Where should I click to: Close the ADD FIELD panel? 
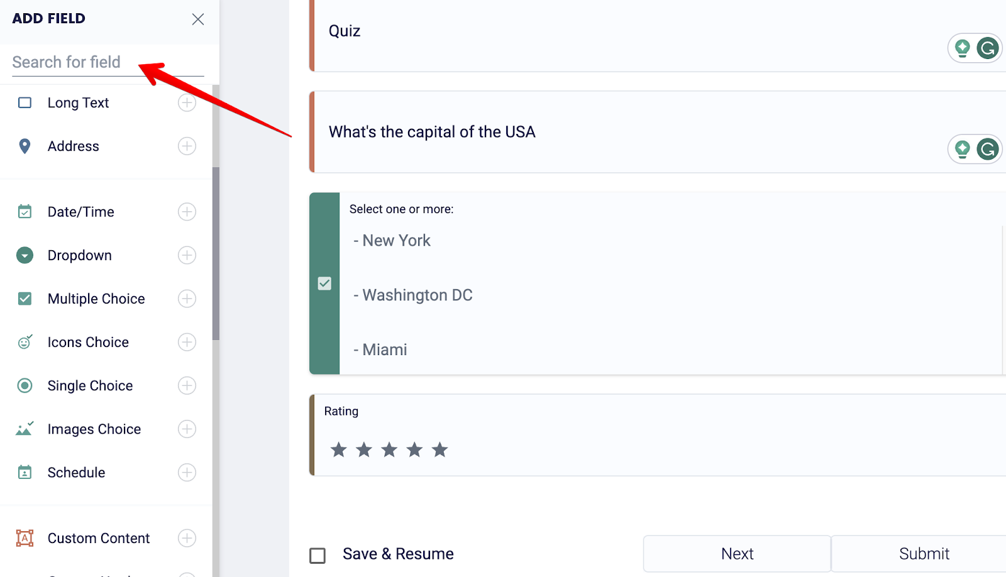point(198,19)
